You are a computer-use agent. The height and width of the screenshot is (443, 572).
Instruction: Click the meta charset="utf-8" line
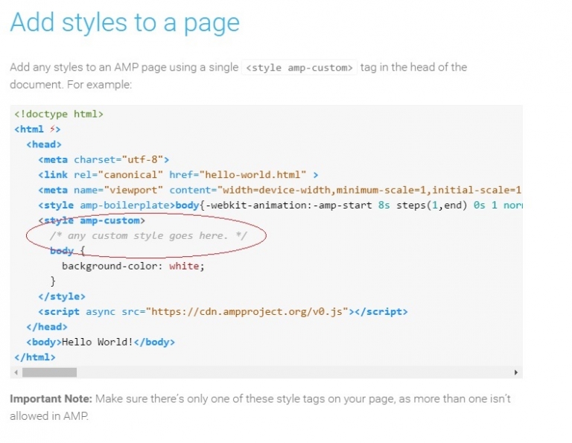104,159
